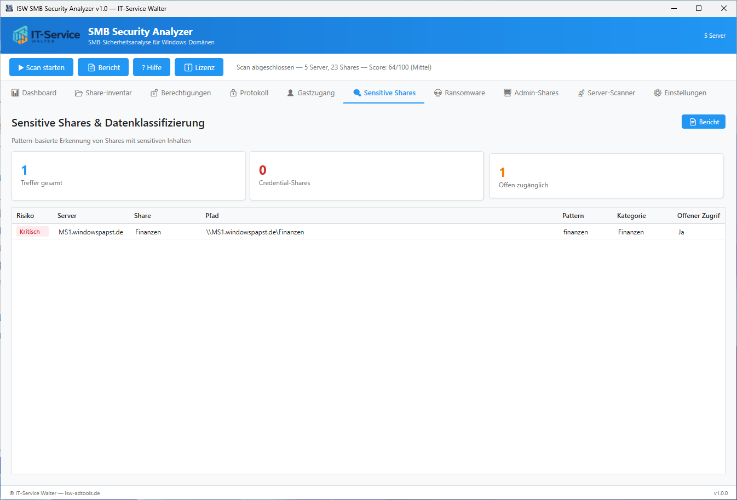Click the toolbar Bericht button
737x500 pixels.
pyautogui.click(x=103, y=67)
